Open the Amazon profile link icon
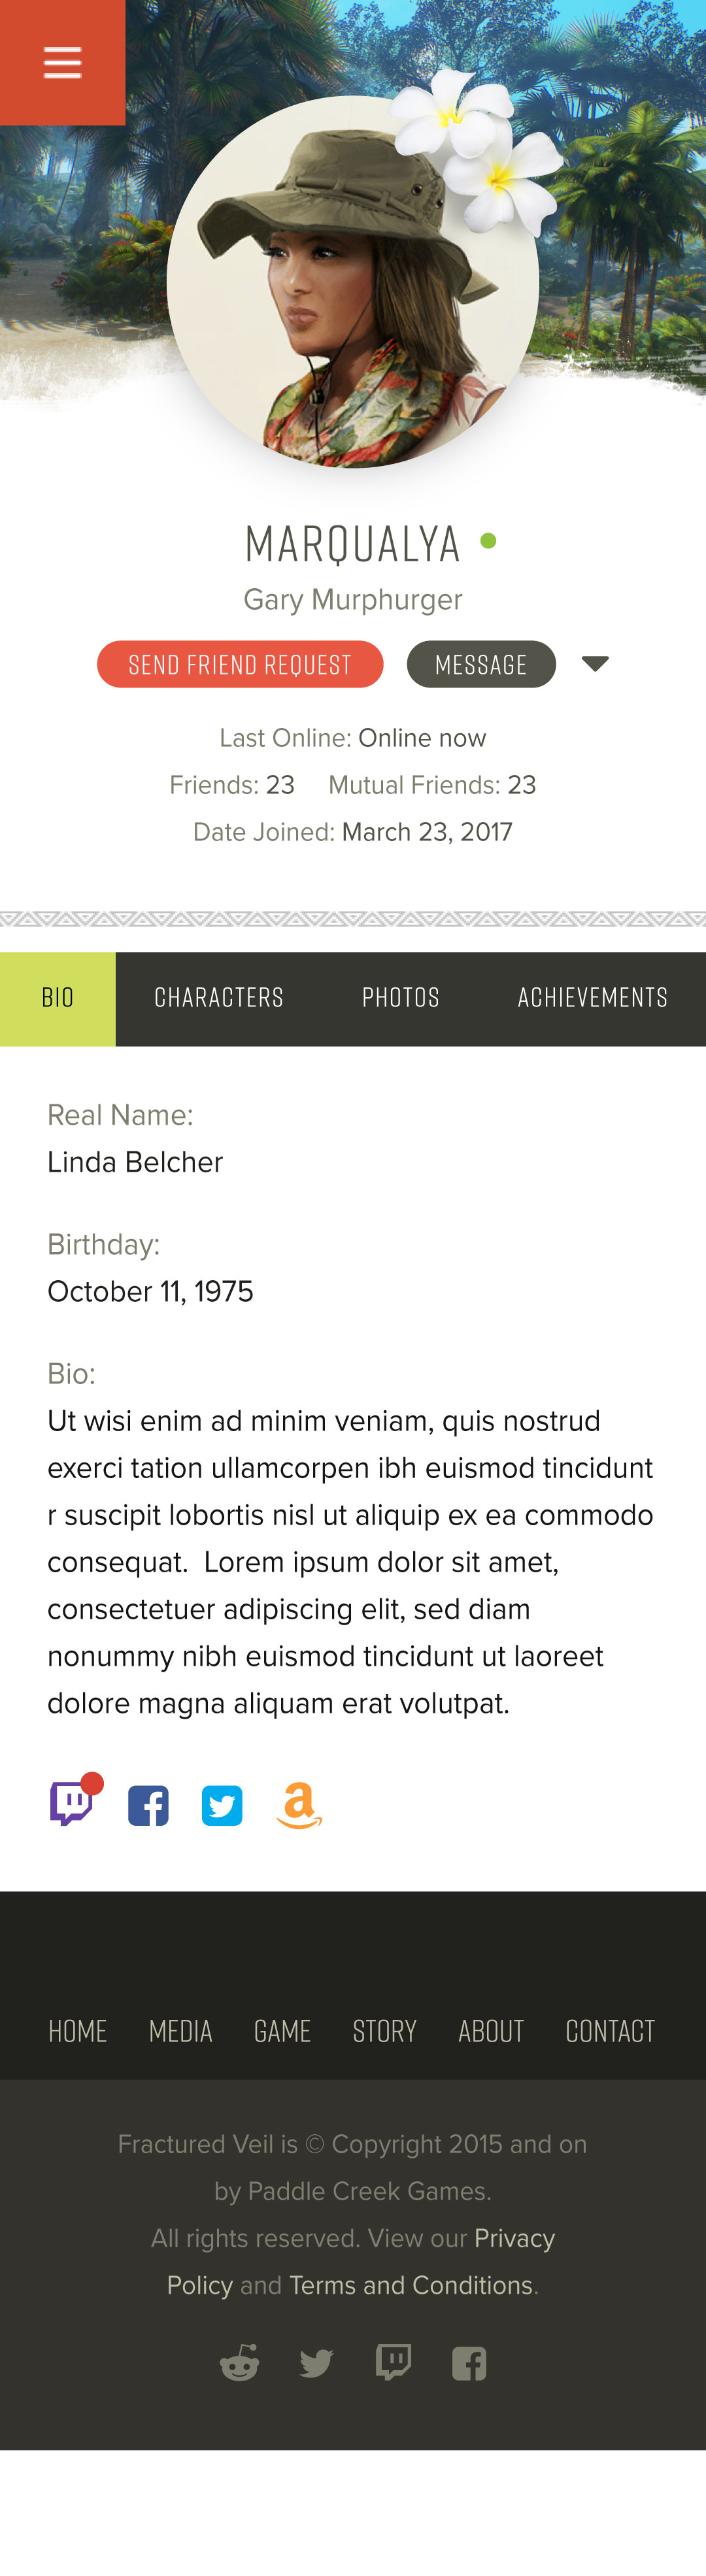Viewport: 706px width, 2576px height. [299, 1805]
